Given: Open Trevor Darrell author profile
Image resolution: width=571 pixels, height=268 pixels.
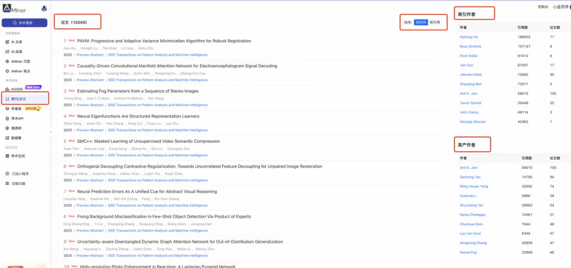Looking at the screenshot, I should pyautogui.click(x=469, y=103).
